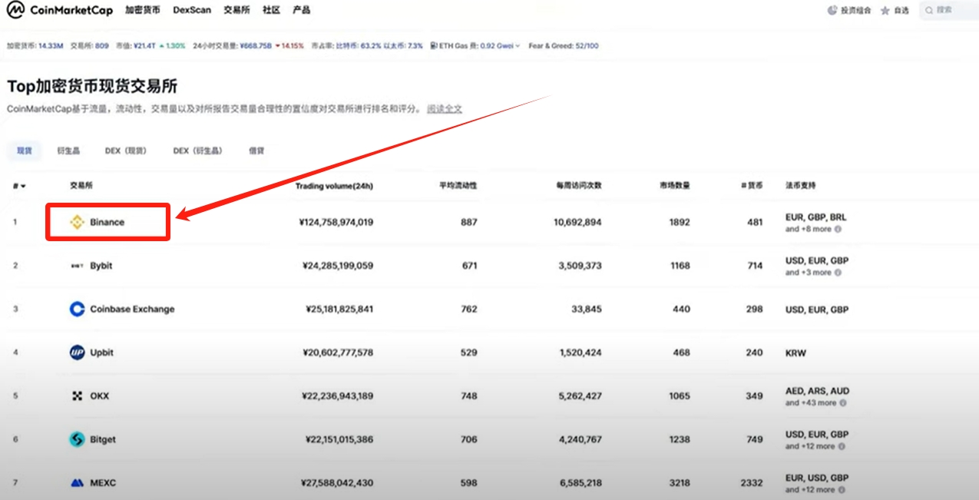Image resolution: width=979 pixels, height=500 pixels.
Task: Click Binance volume ¥124,758,974,019
Action: (336, 222)
